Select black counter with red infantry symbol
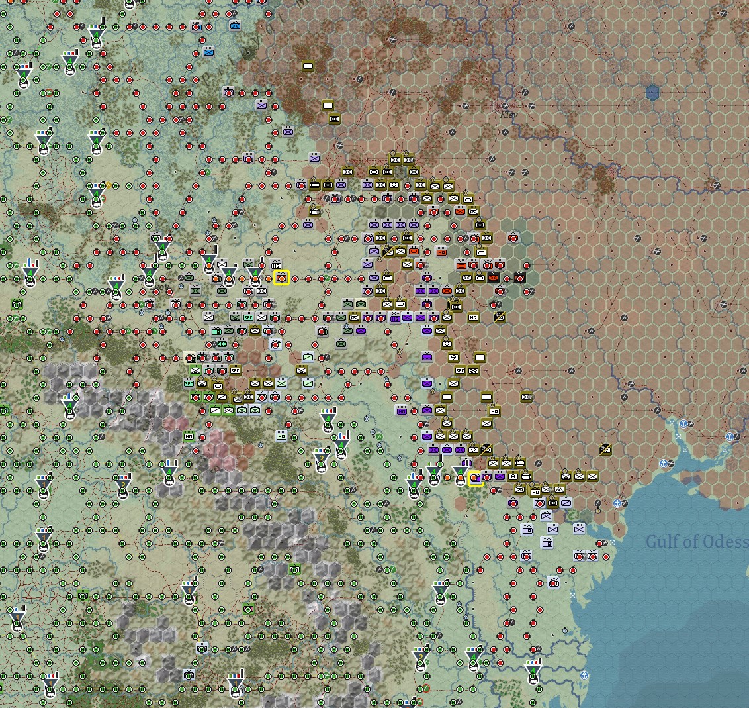749x708 pixels. 494,278
